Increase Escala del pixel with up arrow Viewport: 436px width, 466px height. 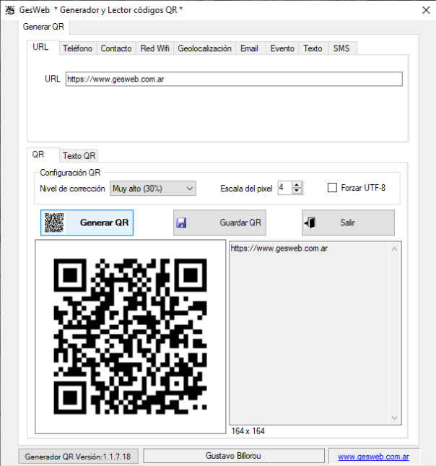pyautogui.click(x=297, y=185)
